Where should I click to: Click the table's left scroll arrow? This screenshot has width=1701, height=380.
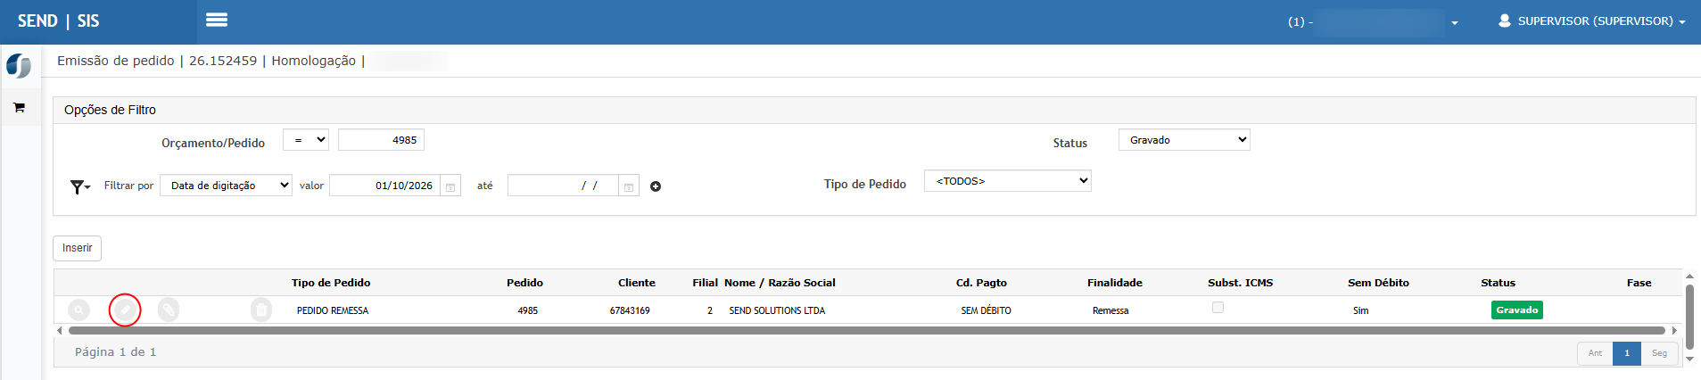tap(60, 330)
